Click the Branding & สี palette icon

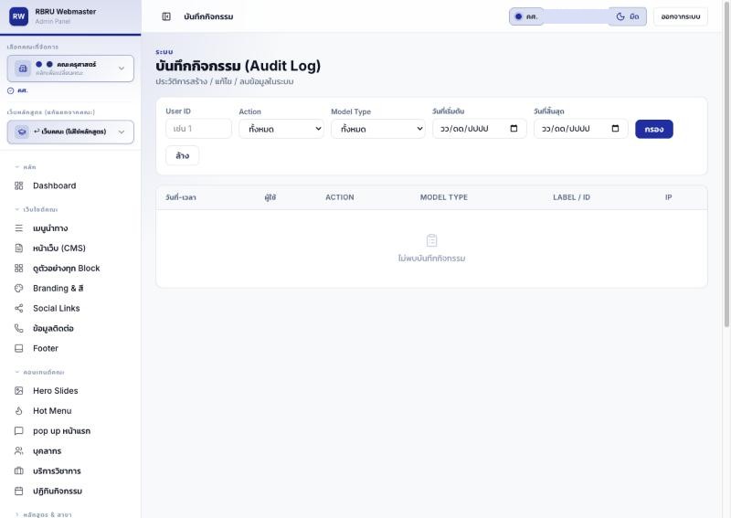point(18,288)
